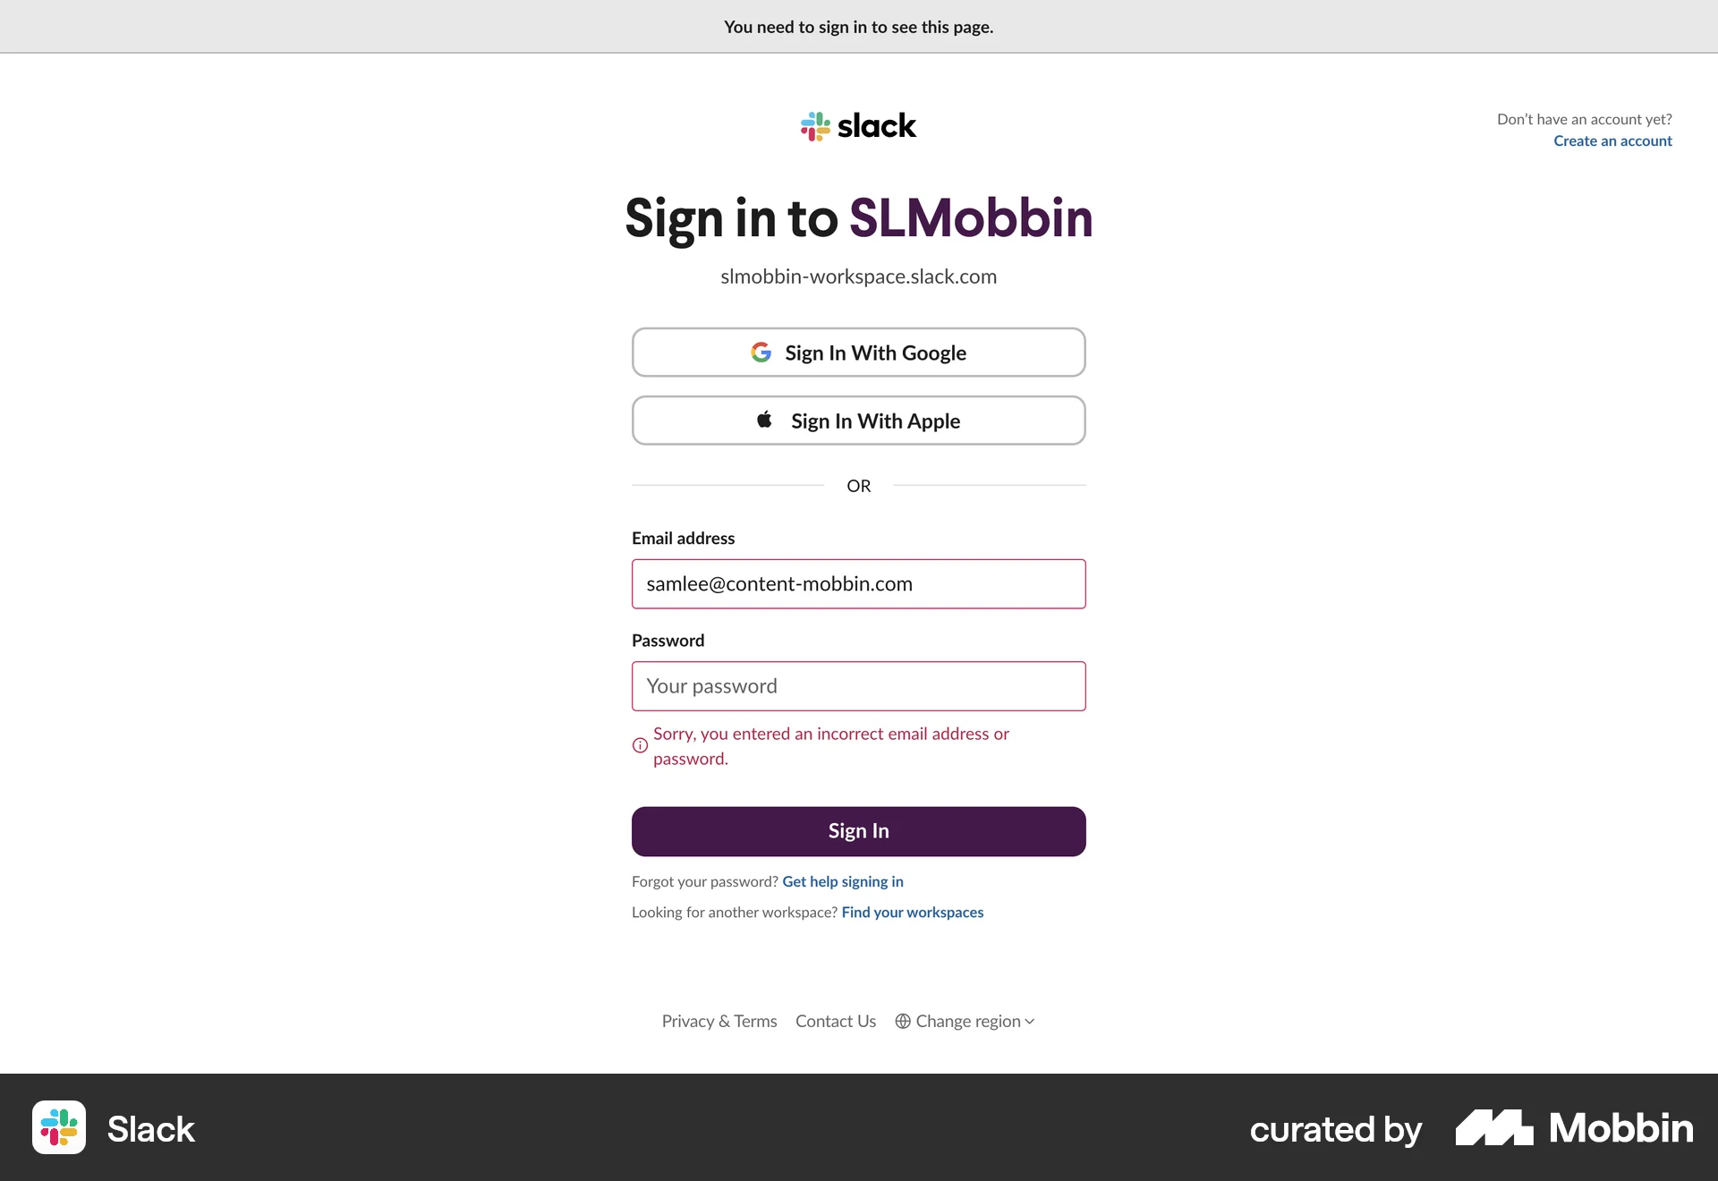Select the email address field
The image size is (1718, 1181).
click(858, 583)
